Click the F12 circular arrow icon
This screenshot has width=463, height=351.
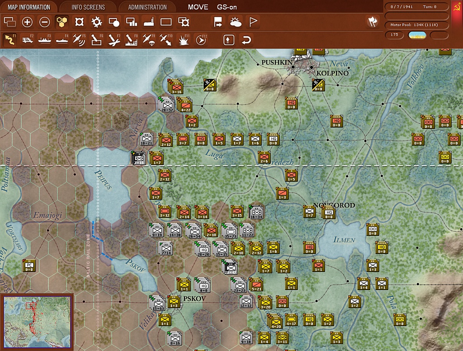201,40
